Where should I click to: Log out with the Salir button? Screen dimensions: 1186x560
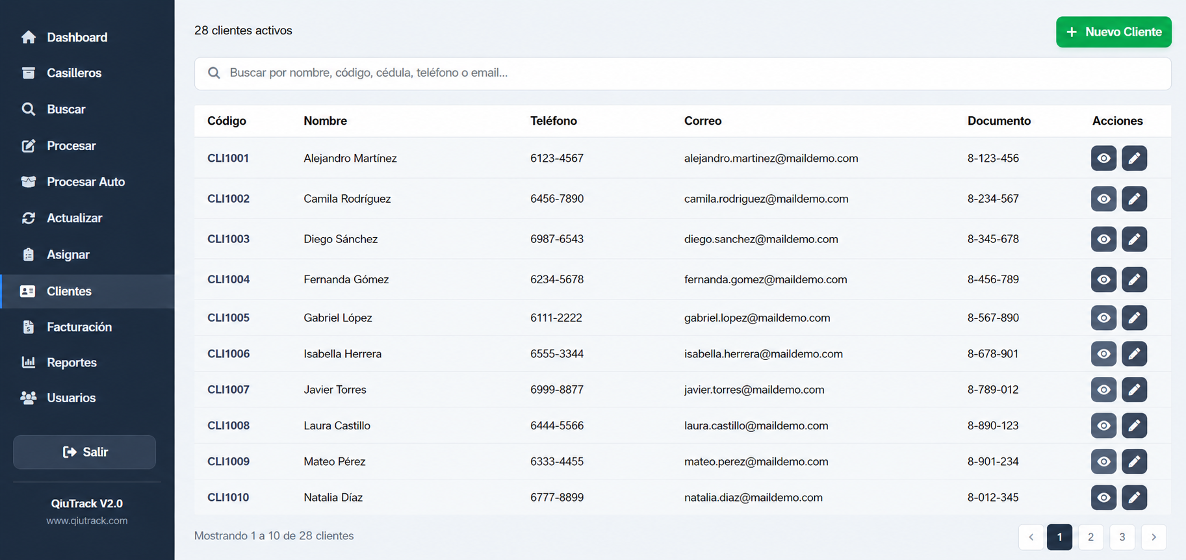tap(84, 452)
